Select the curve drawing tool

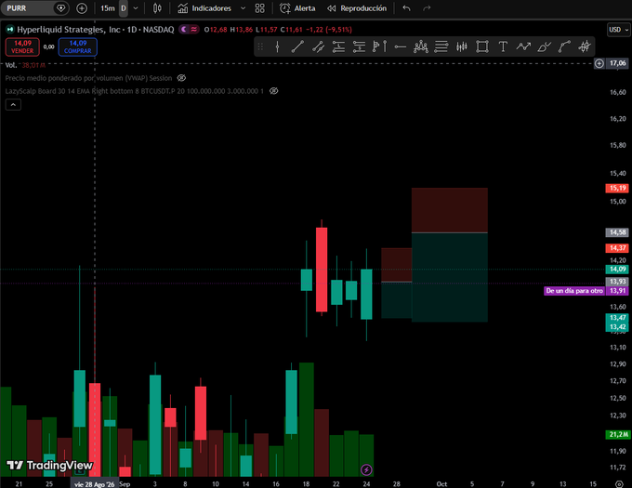564,46
